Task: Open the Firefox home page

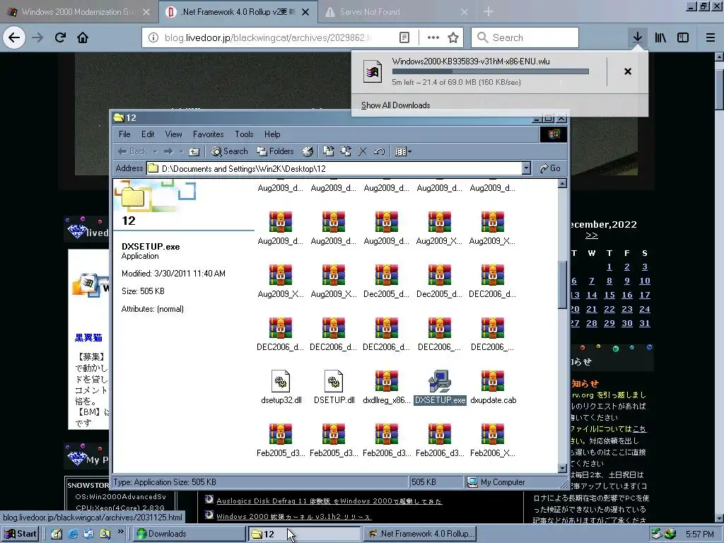Action: click(83, 37)
